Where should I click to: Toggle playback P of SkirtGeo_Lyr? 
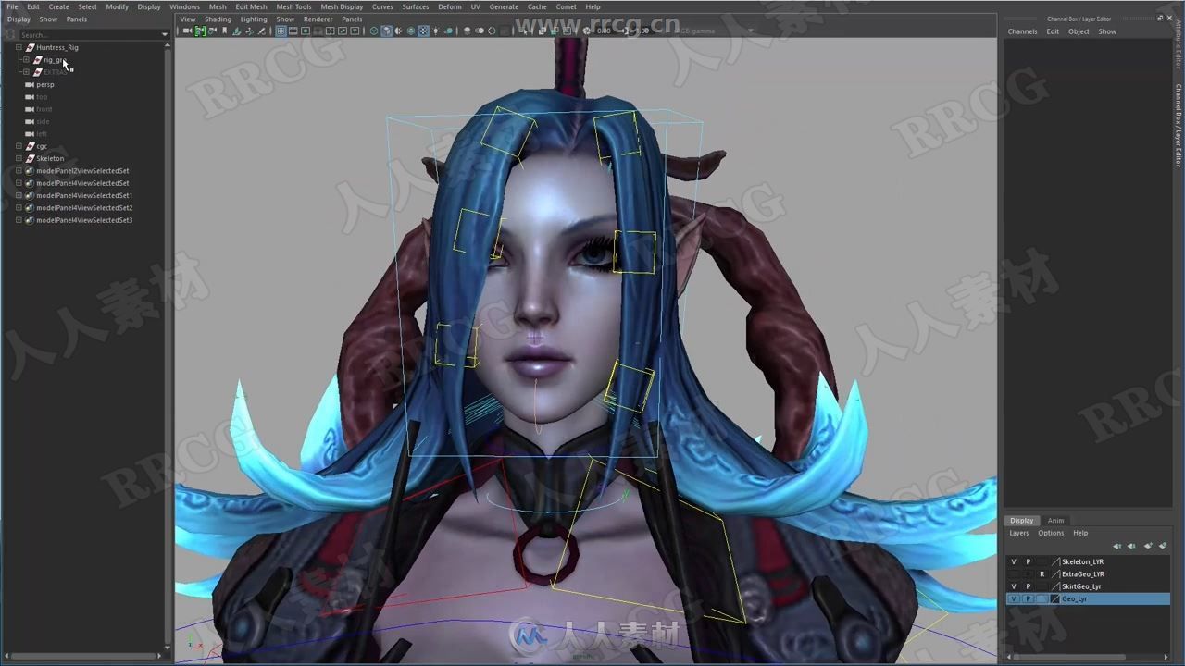(x=1029, y=586)
